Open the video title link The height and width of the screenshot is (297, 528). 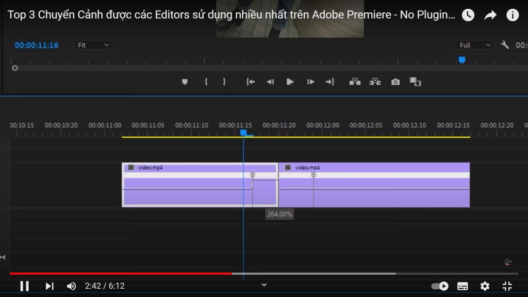click(227, 15)
